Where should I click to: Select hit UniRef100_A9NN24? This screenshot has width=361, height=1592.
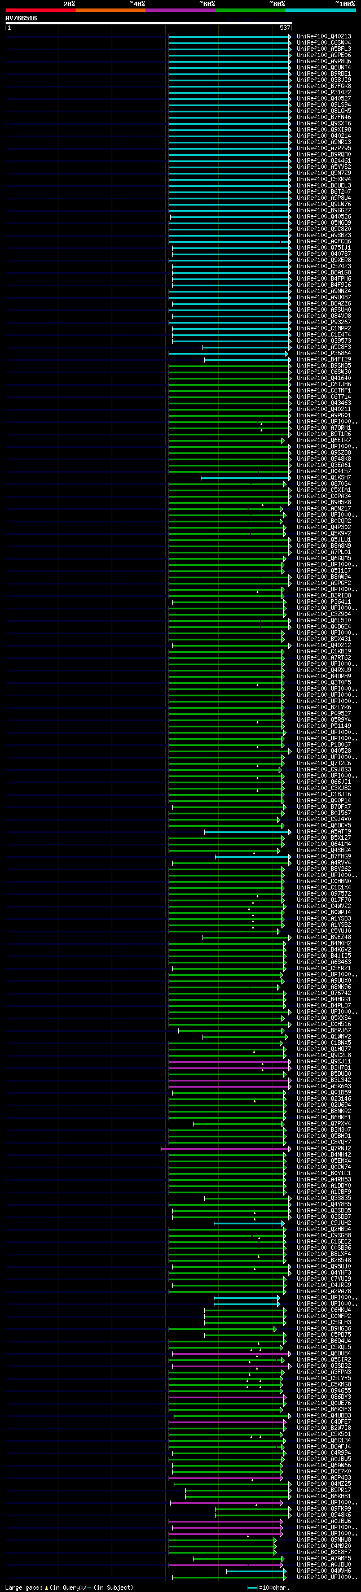324,291
